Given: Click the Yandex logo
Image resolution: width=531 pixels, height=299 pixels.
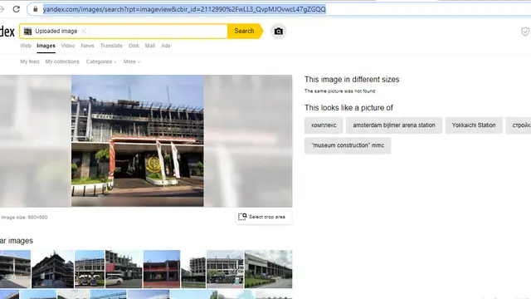Looking at the screenshot, I should click(7, 32).
